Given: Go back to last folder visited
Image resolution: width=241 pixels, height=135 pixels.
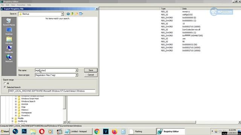Looking at the screenshot, I should click(x=68, y=14).
